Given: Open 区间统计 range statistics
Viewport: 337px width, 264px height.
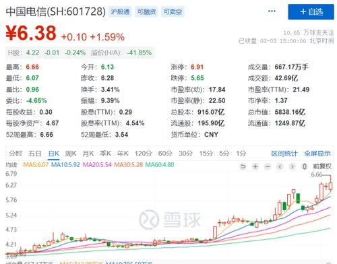Looking at the screenshot, I should (x=284, y=154).
